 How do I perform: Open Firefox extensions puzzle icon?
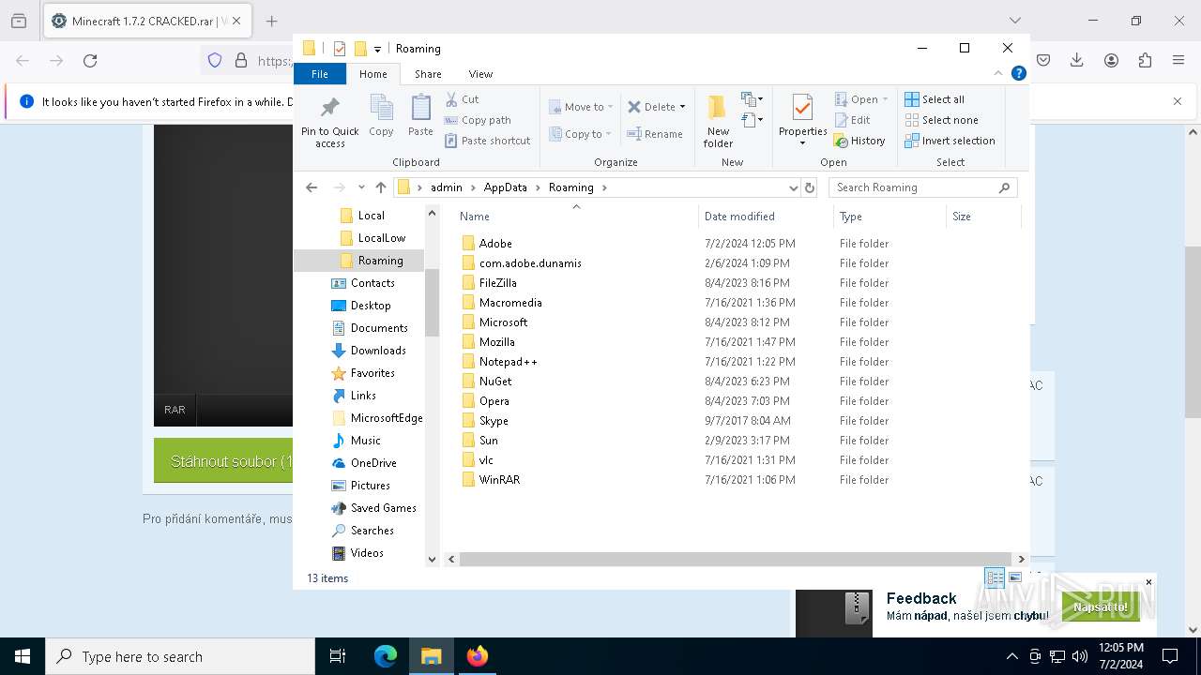click(1145, 60)
